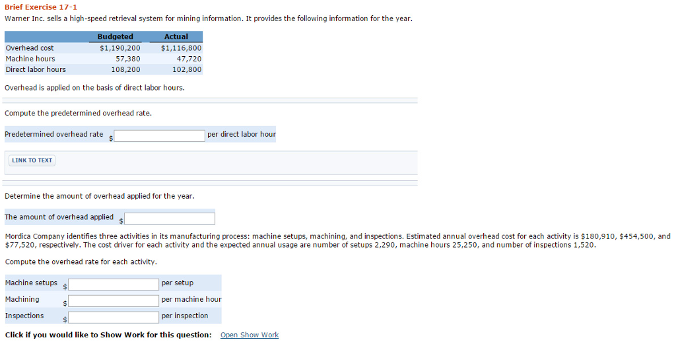Click the Predetermined overhead rate input field
Viewport: 676px width, 342px height.
(160, 135)
